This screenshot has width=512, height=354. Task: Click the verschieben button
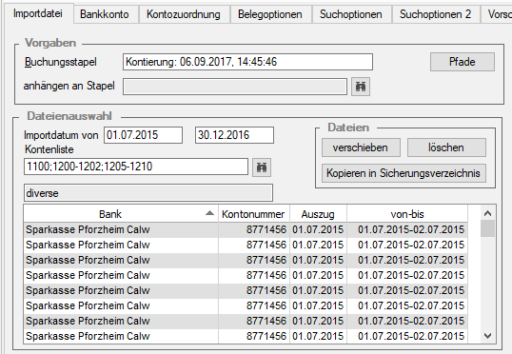[361, 147]
